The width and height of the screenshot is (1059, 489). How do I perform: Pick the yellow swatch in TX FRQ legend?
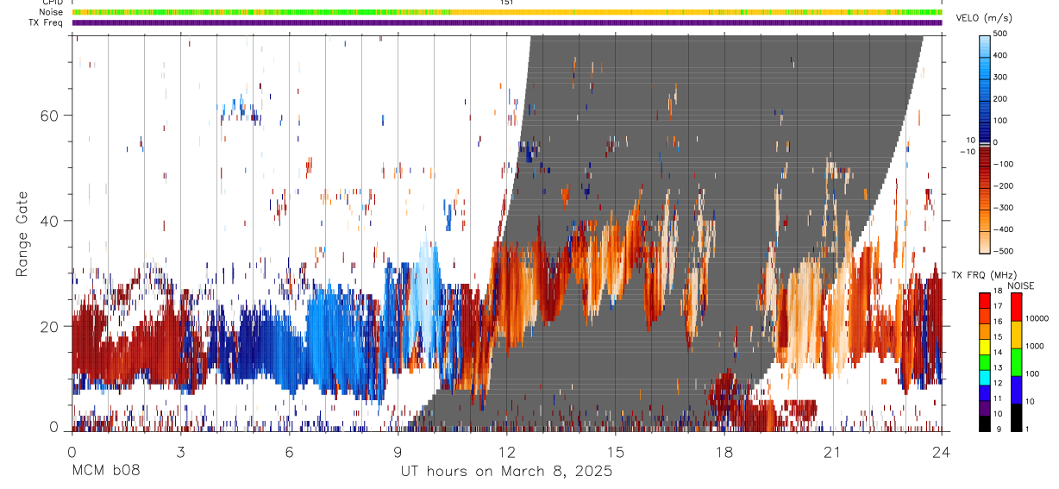(x=985, y=345)
